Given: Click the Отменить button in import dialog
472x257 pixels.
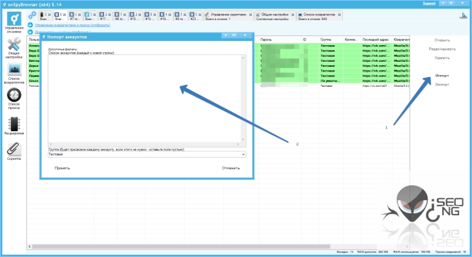Looking at the screenshot, I should (x=231, y=168).
